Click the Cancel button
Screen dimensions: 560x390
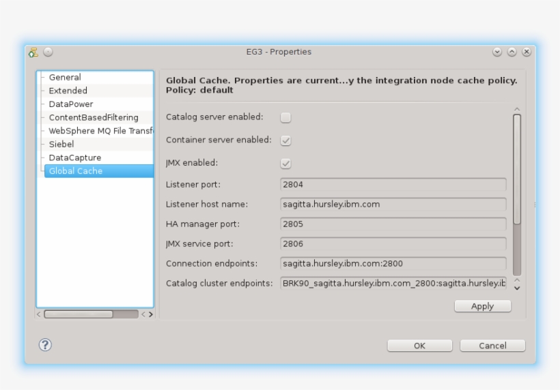492,346
